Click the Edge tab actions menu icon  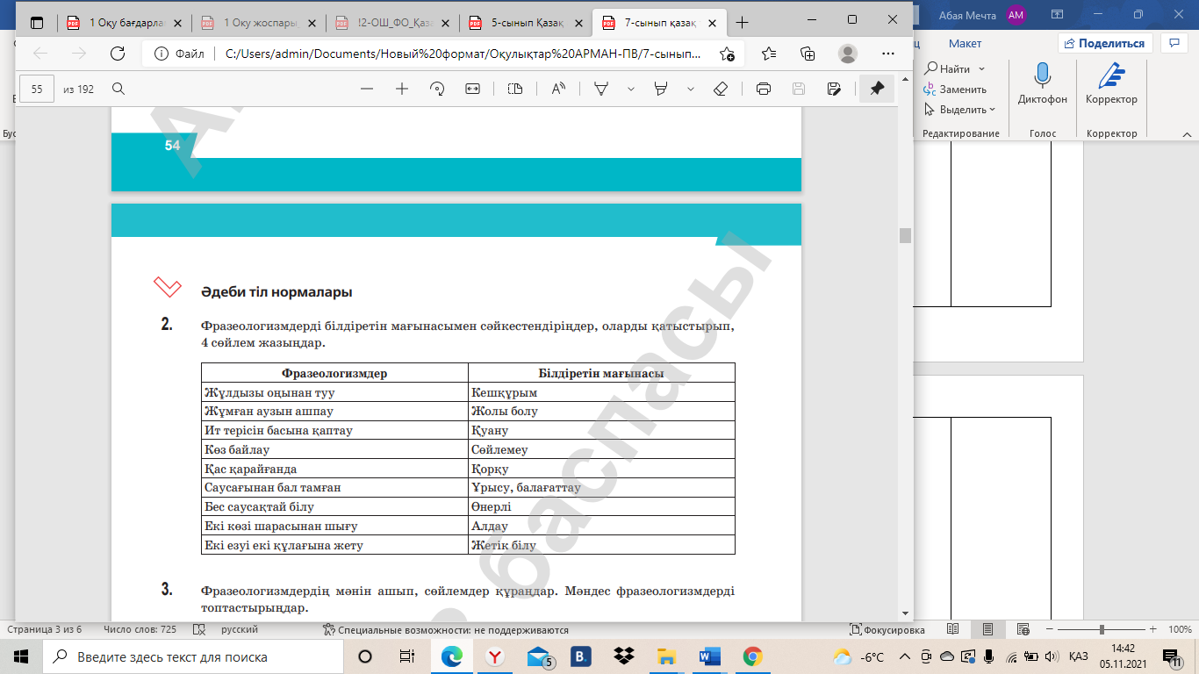[37, 22]
